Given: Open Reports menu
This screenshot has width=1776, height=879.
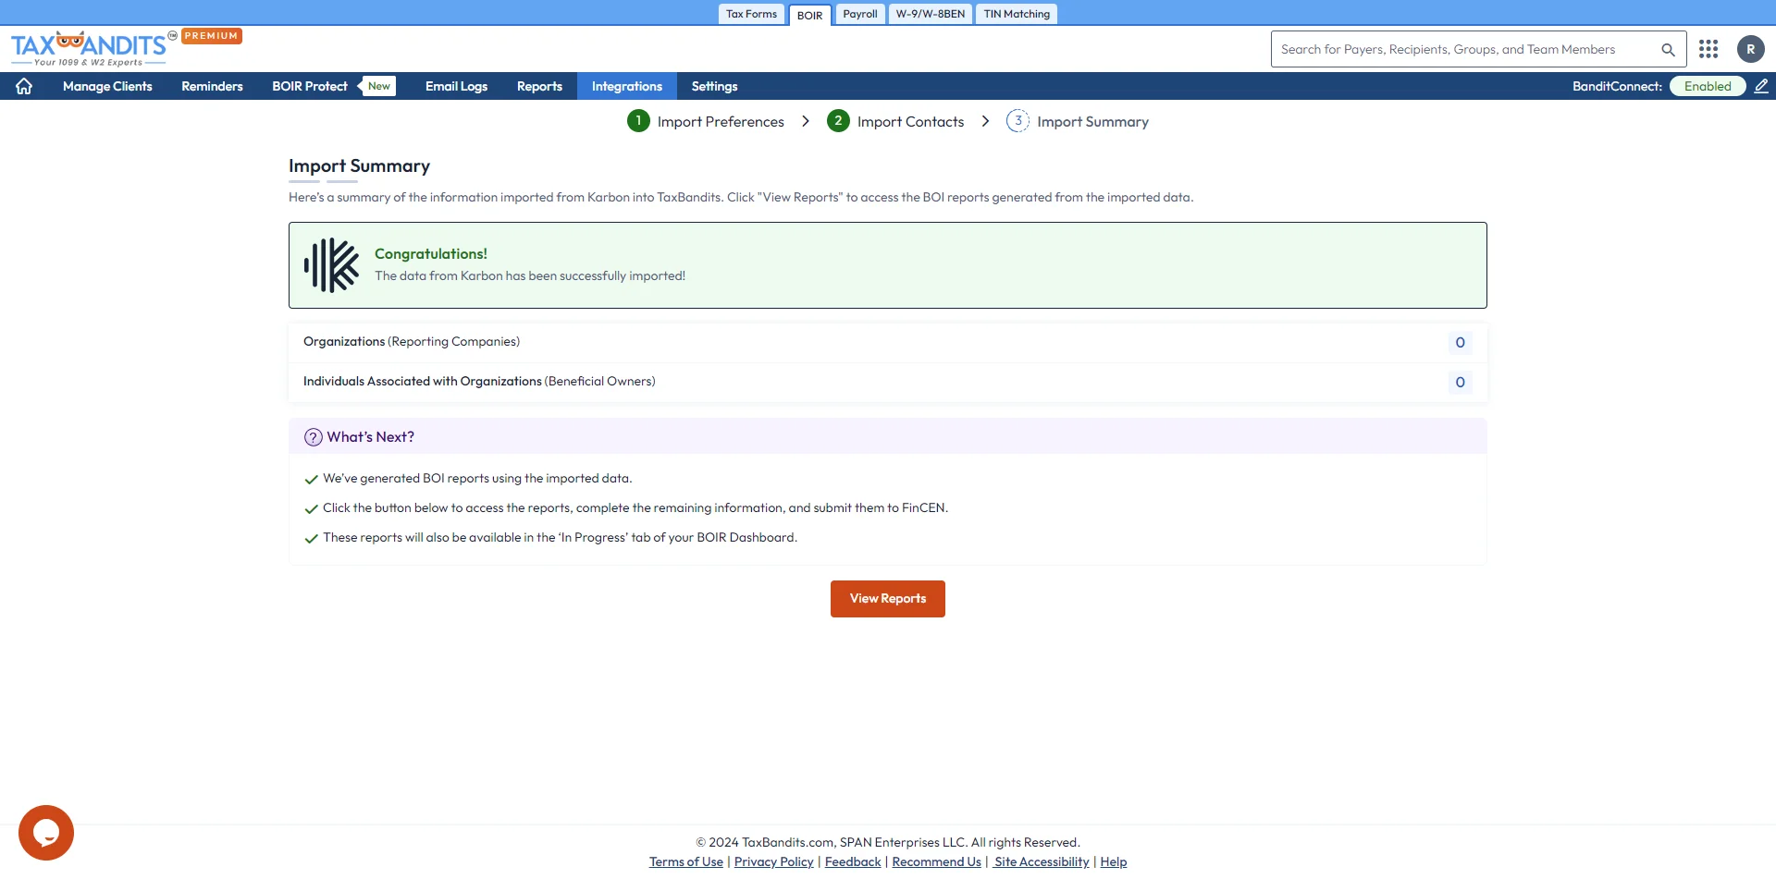Looking at the screenshot, I should [x=539, y=86].
